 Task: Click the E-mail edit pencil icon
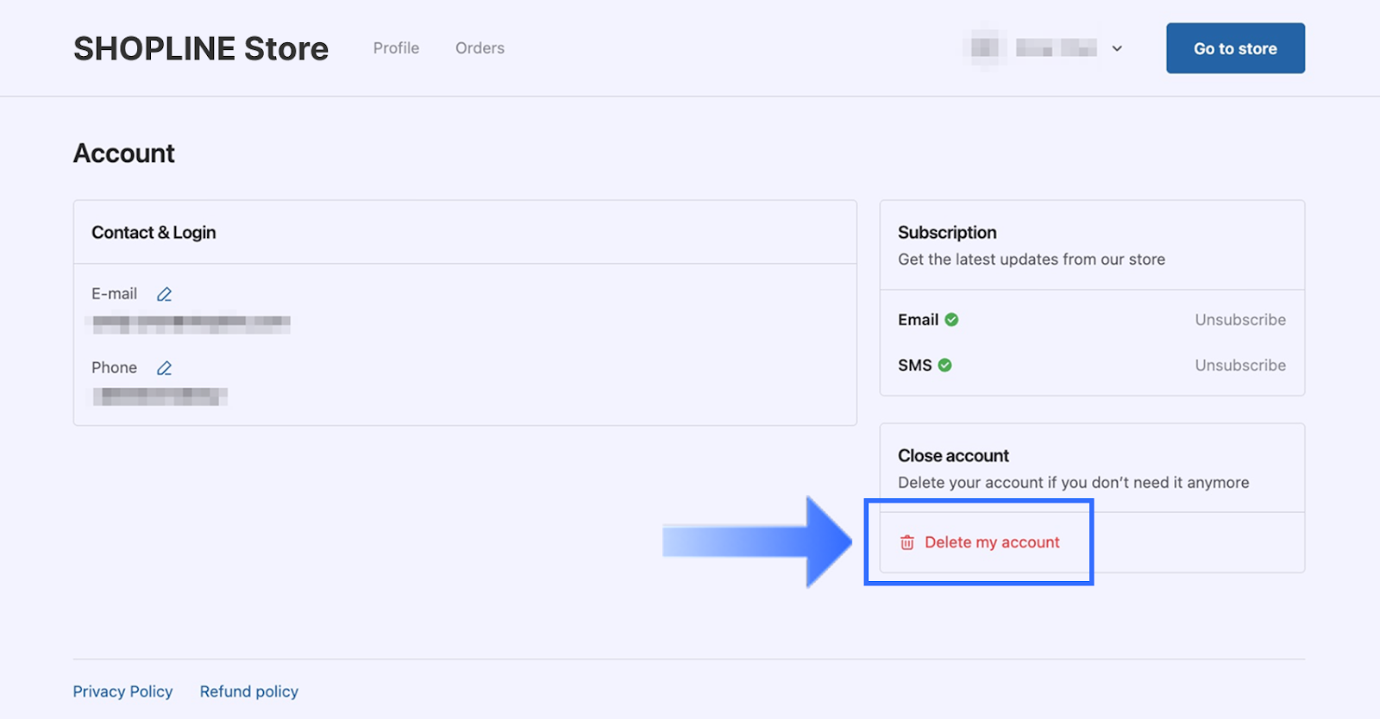[x=164, y=295]
